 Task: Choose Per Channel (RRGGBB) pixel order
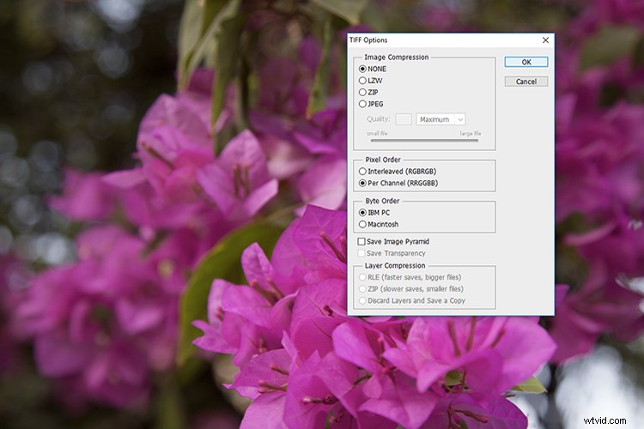(362, 183)
